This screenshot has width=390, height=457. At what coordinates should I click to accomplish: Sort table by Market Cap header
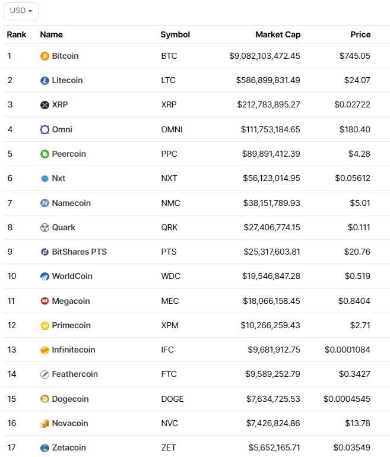[278, 34]
